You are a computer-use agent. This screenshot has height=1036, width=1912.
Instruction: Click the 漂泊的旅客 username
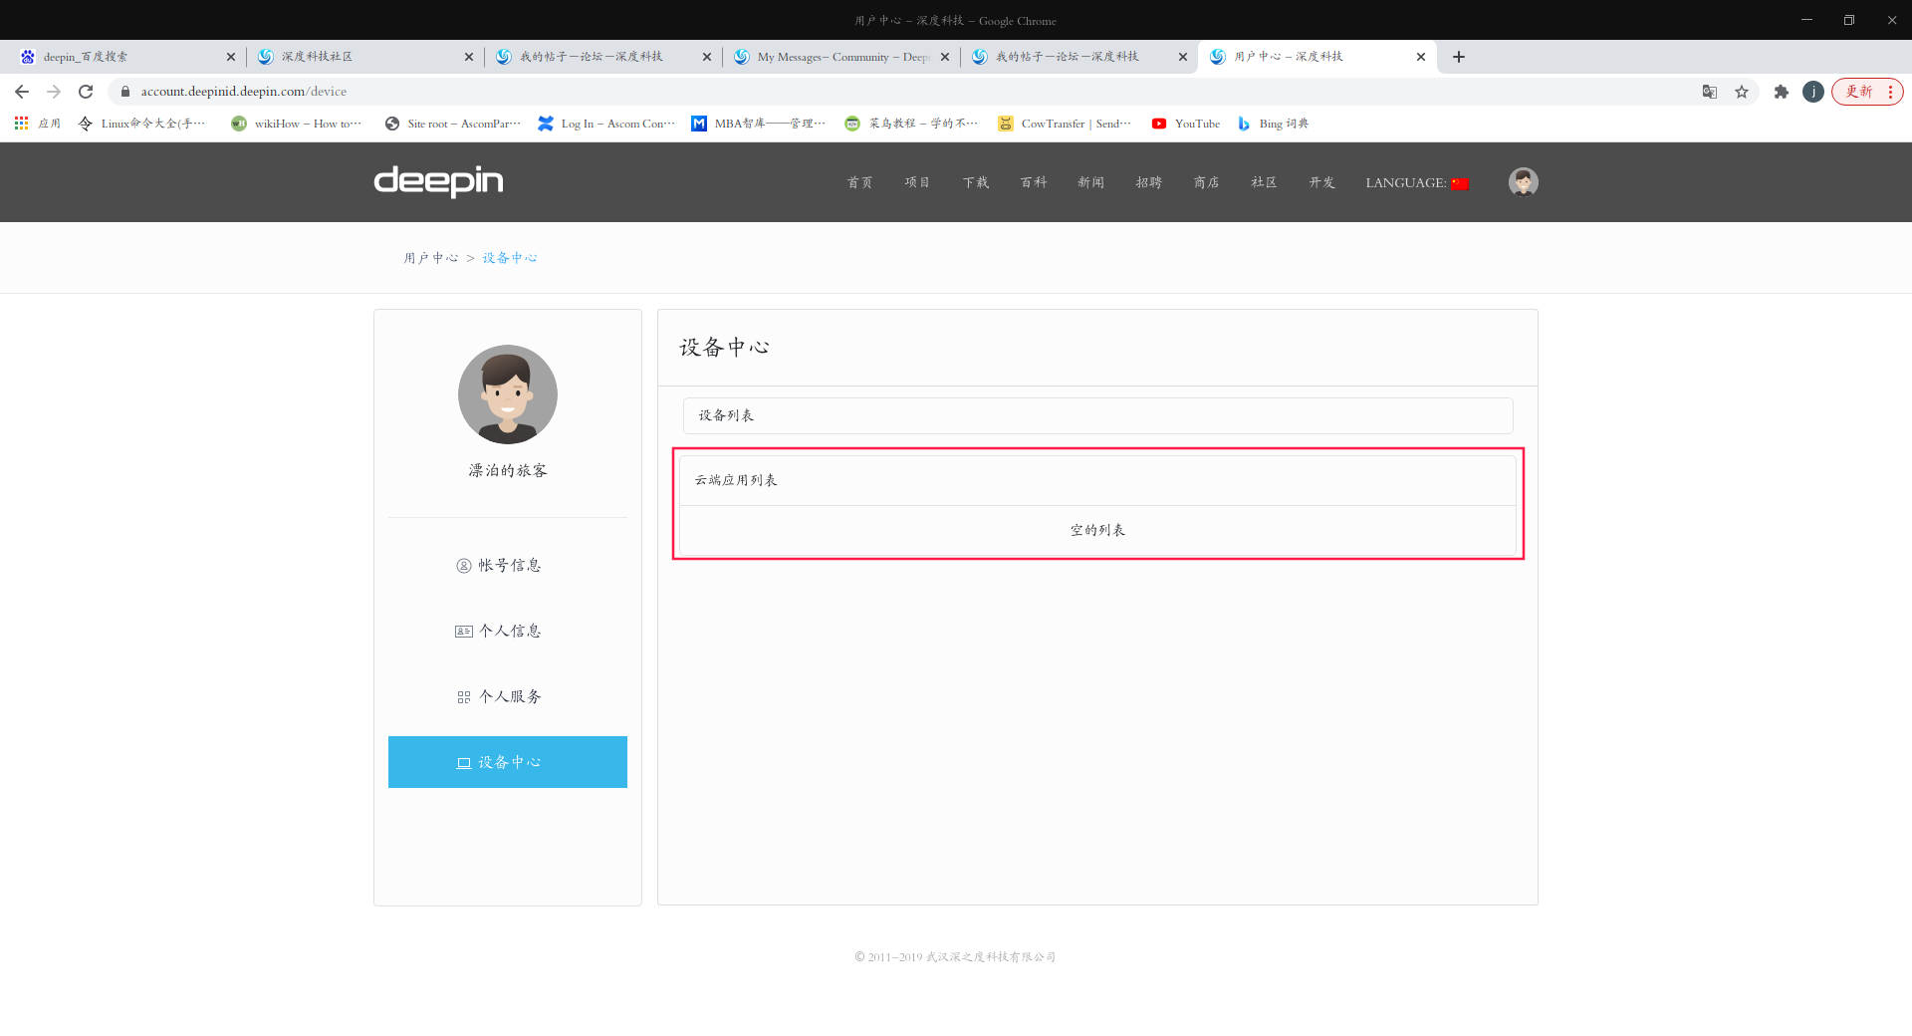pos(508,470)
